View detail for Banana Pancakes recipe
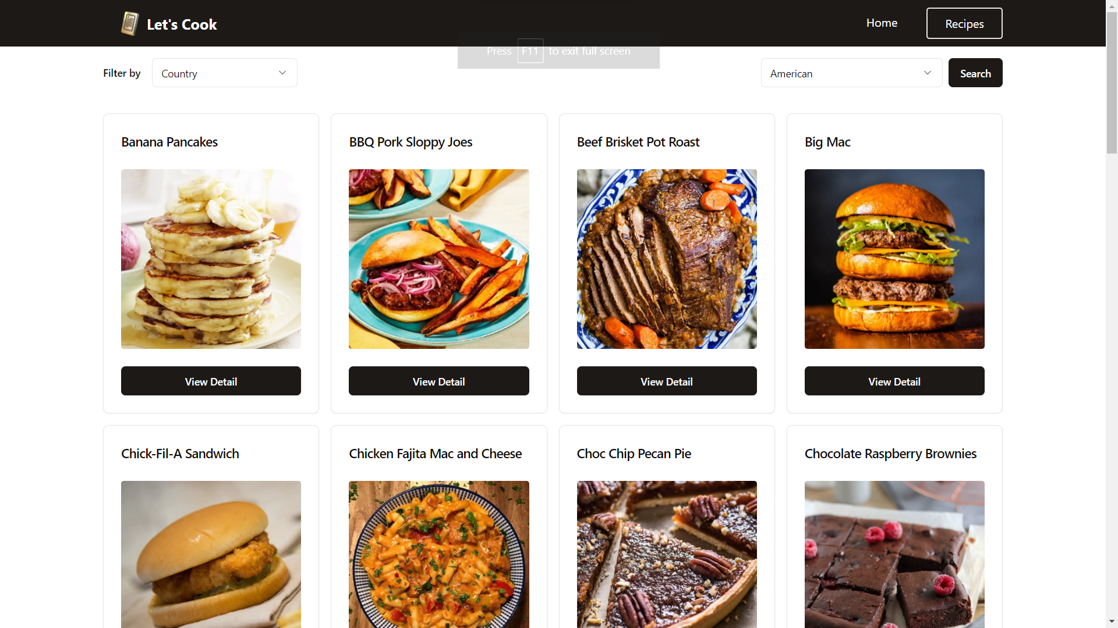This screenshot has height=628, width=1118. 211,381
